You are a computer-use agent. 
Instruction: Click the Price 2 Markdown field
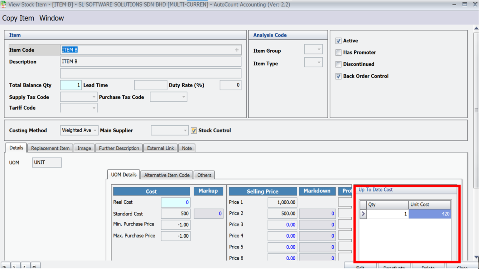(x=317, y=214)
